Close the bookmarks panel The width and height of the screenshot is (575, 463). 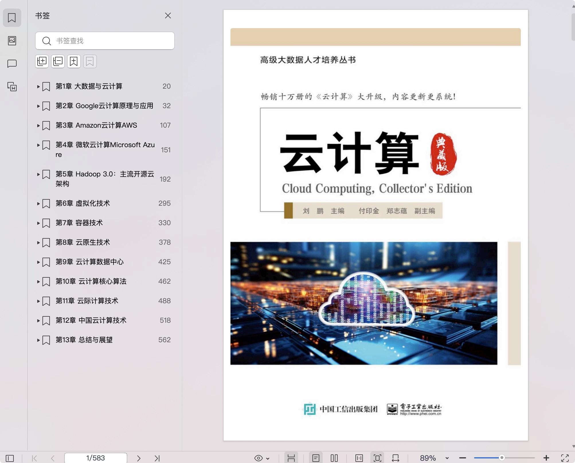coord(168,15)
